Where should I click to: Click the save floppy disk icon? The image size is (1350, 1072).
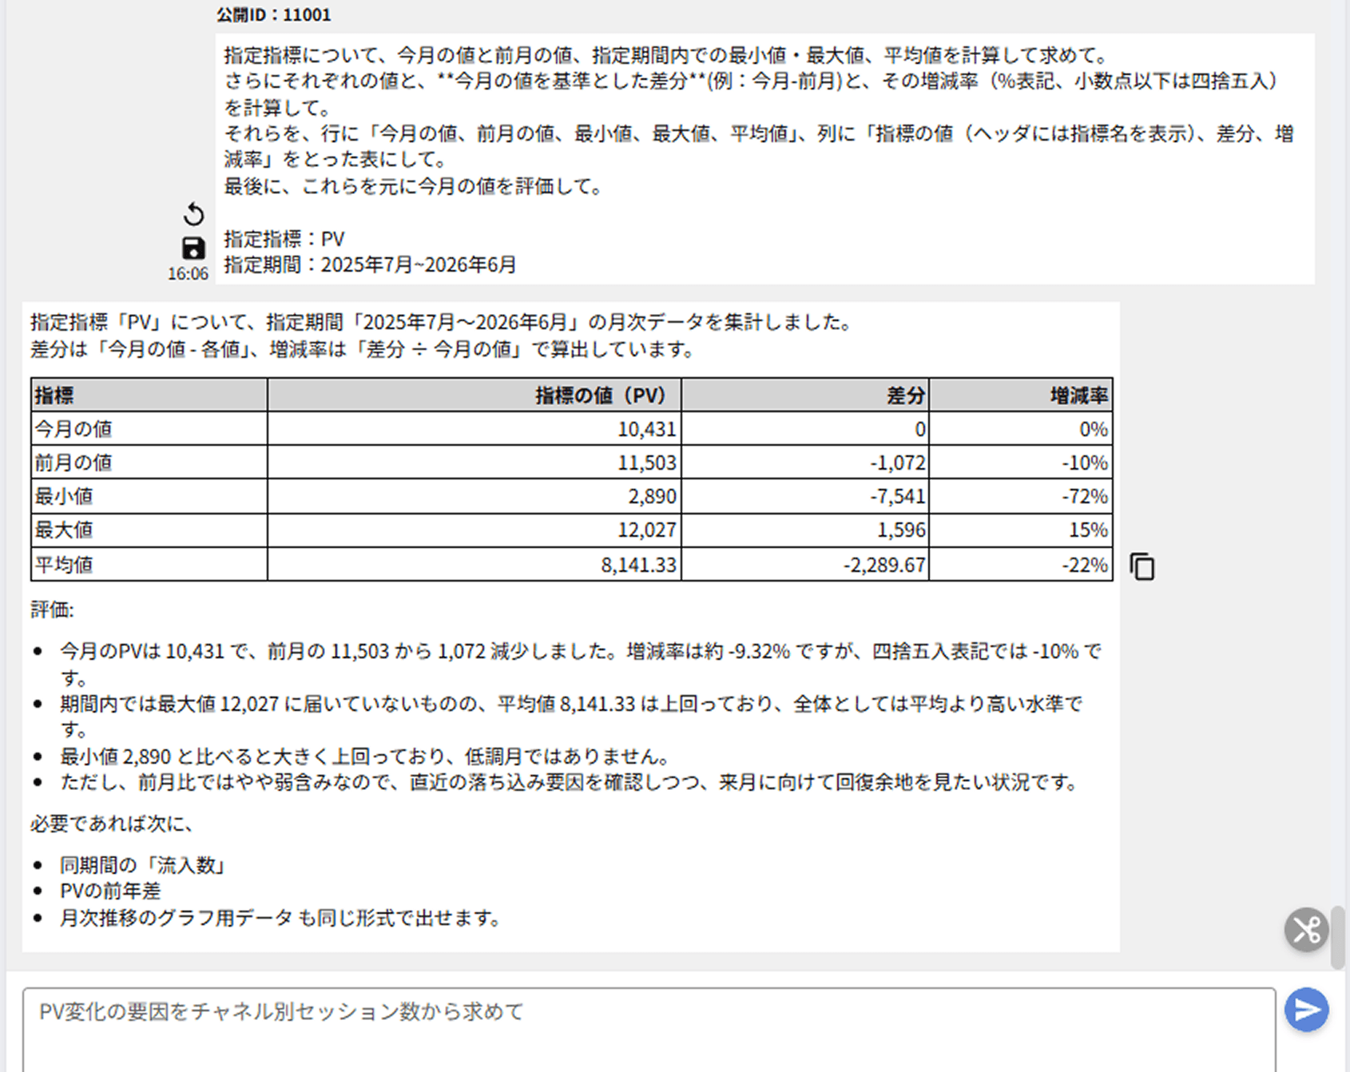tap(193, 248)
